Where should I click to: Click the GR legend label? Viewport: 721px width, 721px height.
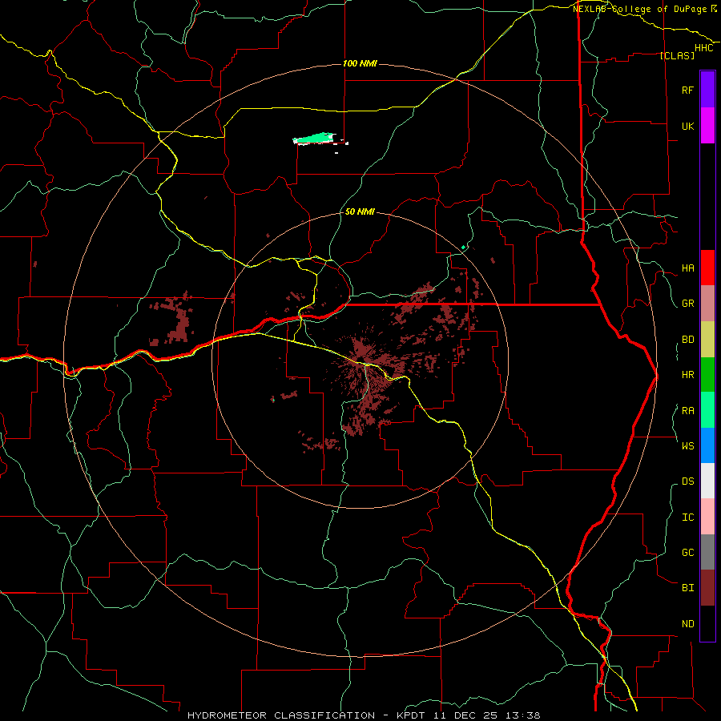coord(688,304)
